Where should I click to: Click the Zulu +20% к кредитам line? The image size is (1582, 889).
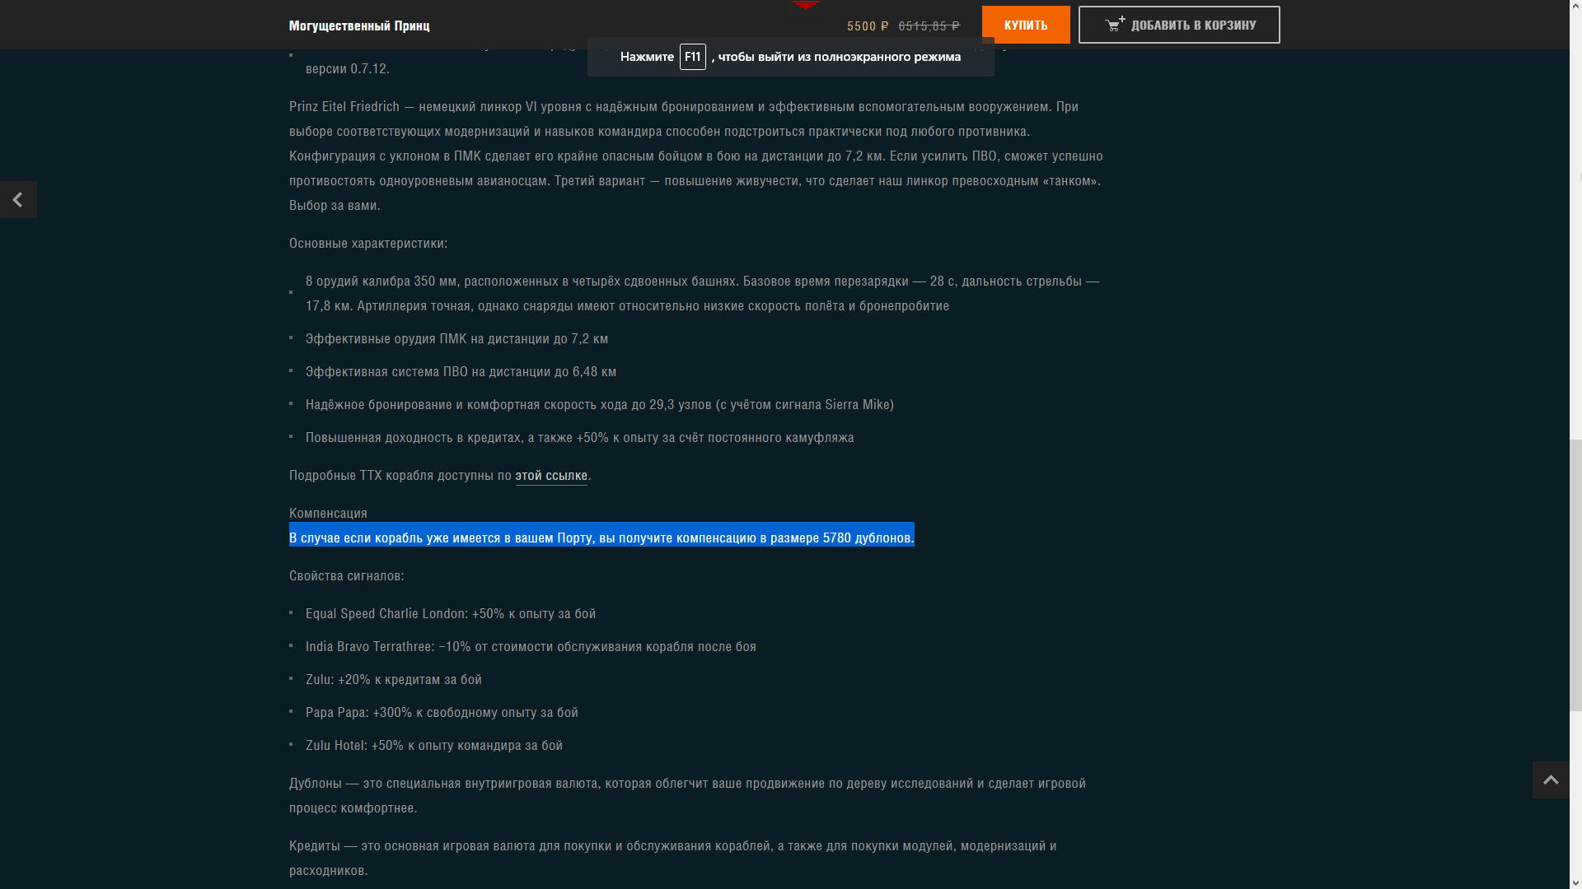click(x=394, y=679)
